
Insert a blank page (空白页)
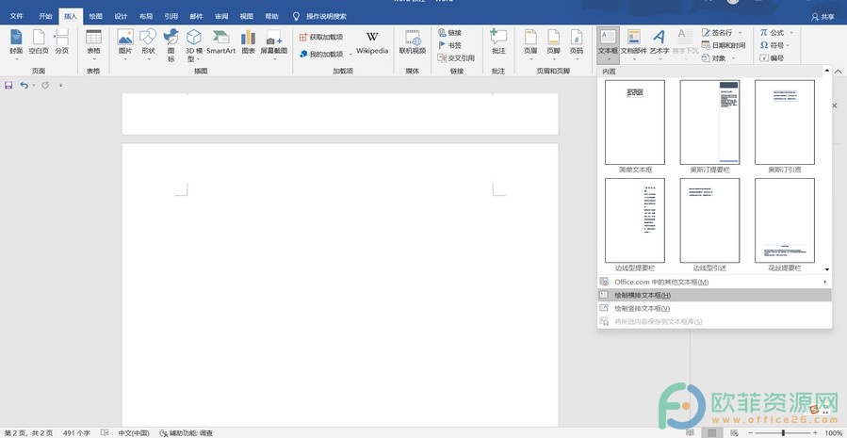[39, 42]
